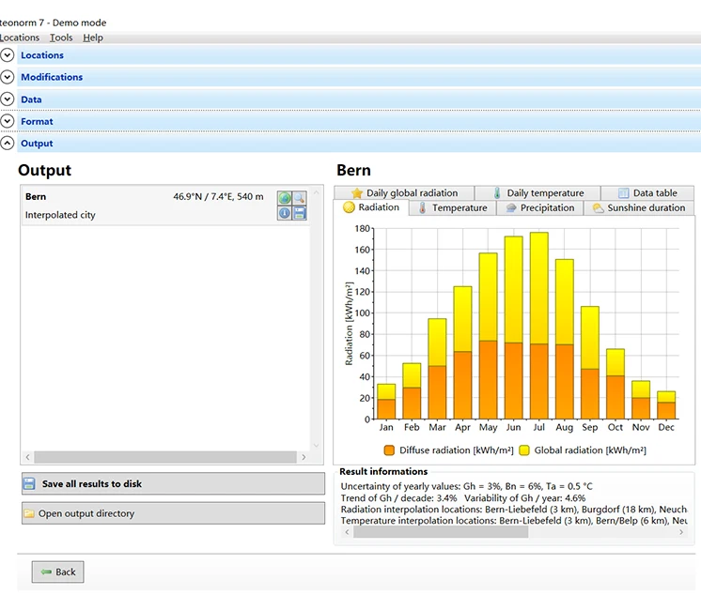Show the Temperature chart tab
The width and height of the screenshot is (701, 610).
(452, 207)
